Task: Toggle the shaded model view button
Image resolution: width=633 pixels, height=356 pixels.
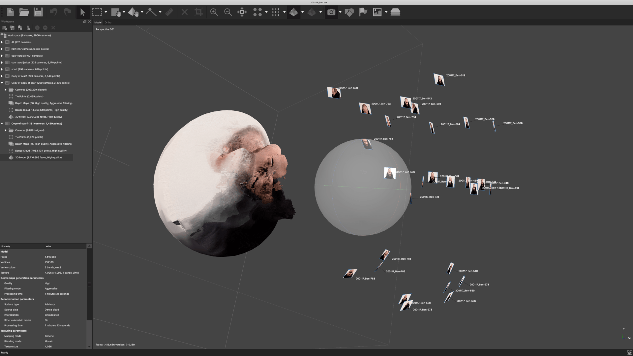Action: (293, 12)
